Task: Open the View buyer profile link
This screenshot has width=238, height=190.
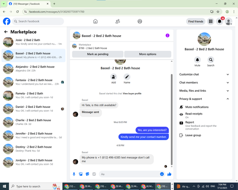Action: [x=132, y=94]
